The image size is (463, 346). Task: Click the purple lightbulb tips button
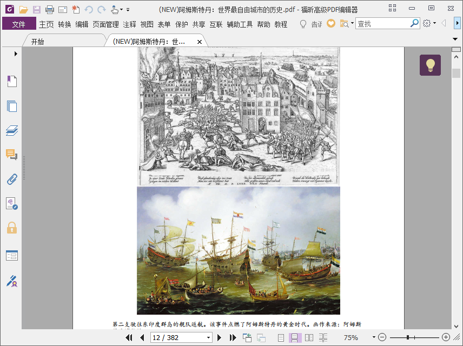pos(430,65)
